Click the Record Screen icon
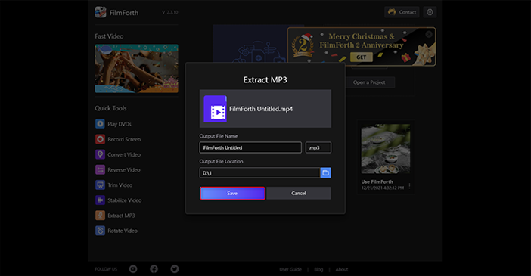 [x=101, y=139]
